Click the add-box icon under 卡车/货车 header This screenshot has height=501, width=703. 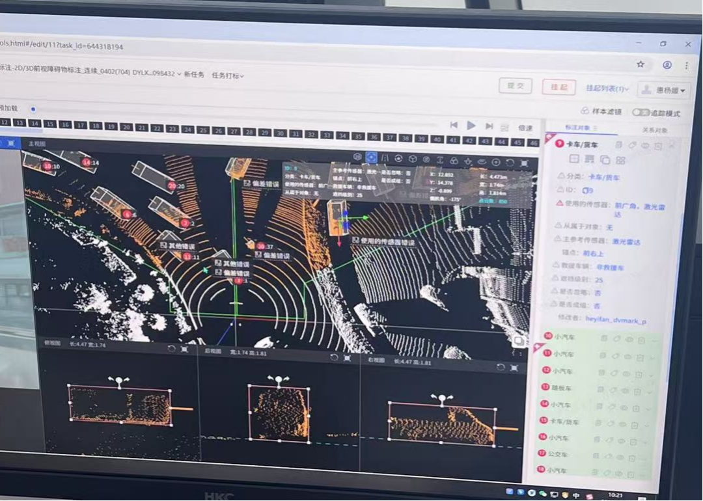pyautogui.click(x=574, y=159)
